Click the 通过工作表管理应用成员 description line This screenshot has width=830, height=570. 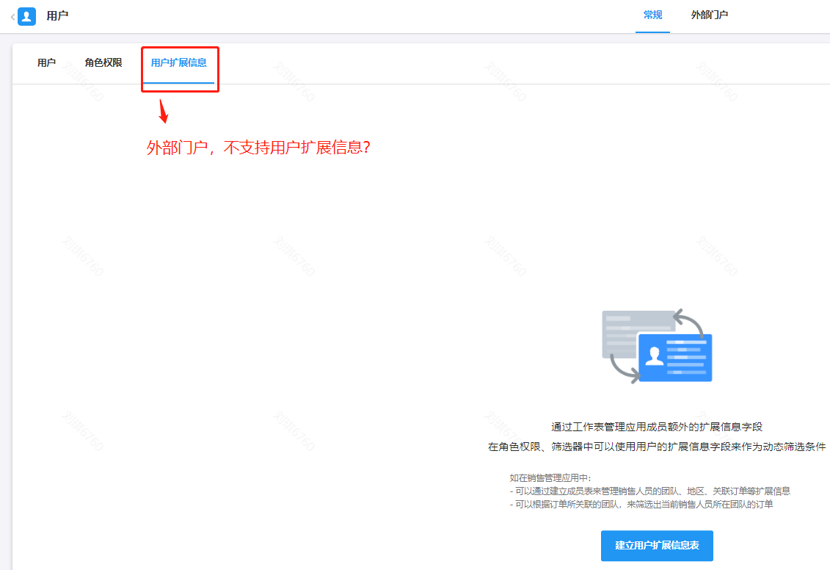(657, 427)
